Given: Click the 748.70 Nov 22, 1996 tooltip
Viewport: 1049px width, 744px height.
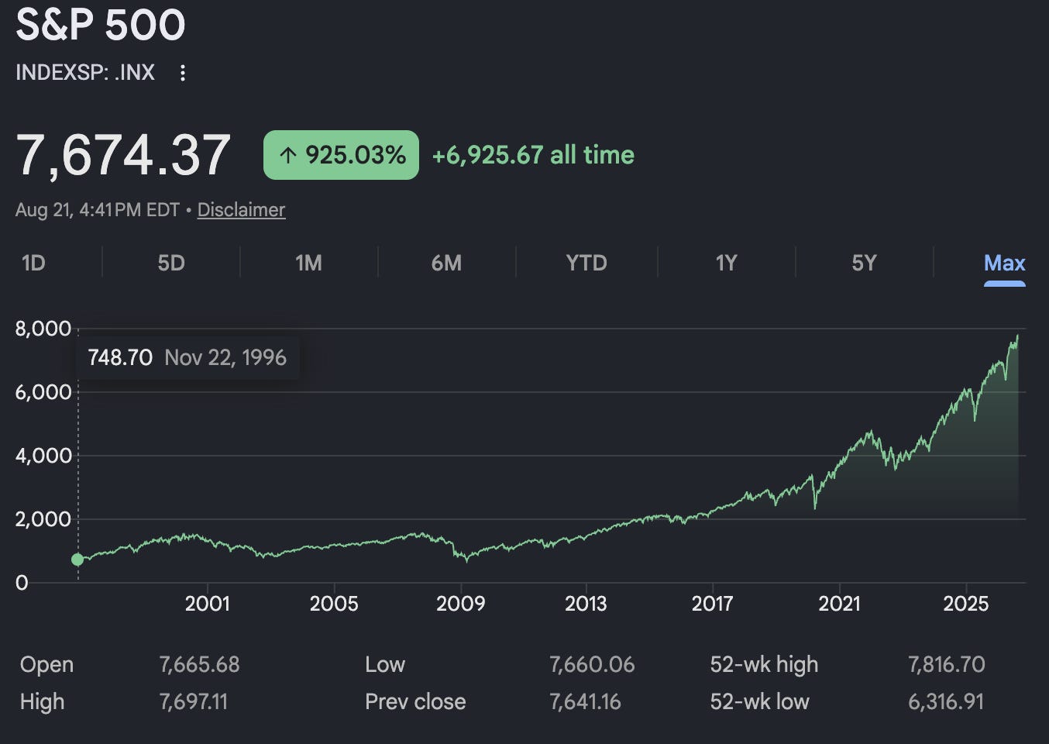Looking at the screenshot, I should 187,357.
